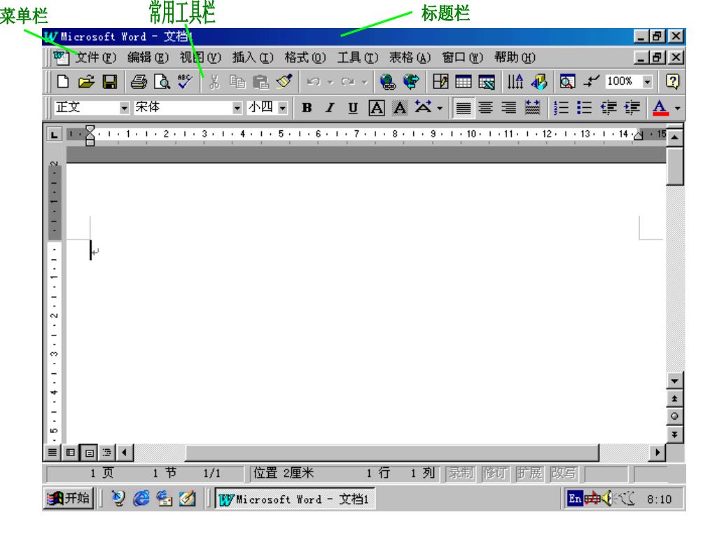Toggle italic formatting
Screen dimensions: 717x538
(330, 108)
